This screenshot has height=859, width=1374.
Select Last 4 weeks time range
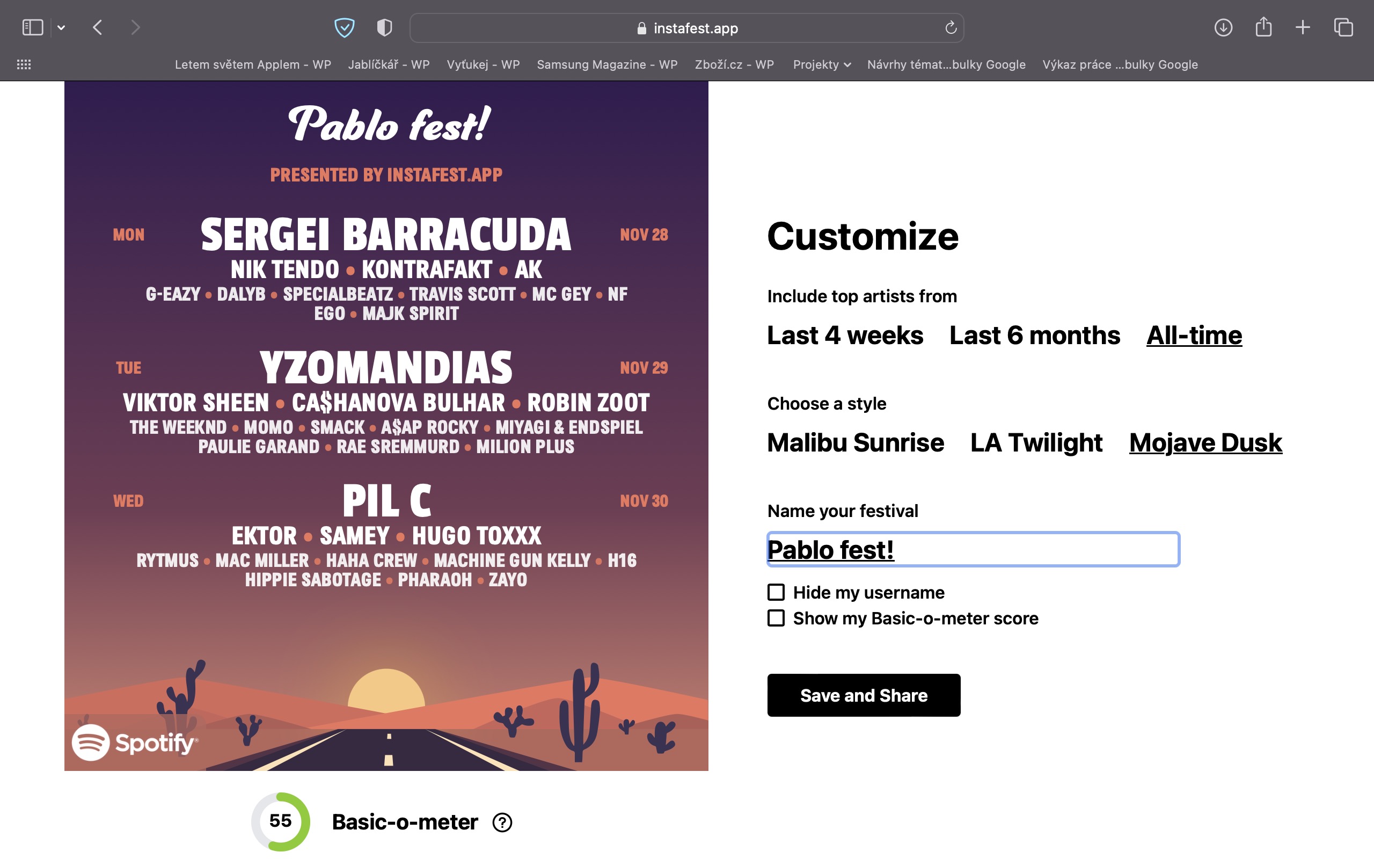pyautogui.click(x=845, y=335)
